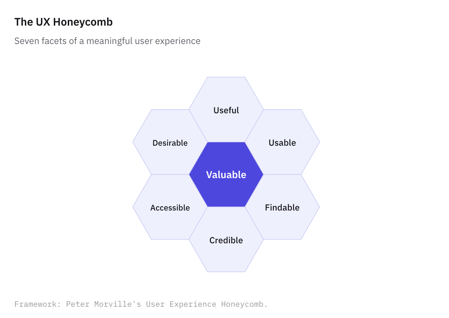
Task: Click Honeycomb. at the footnote's end
Action: coord(244,304)
